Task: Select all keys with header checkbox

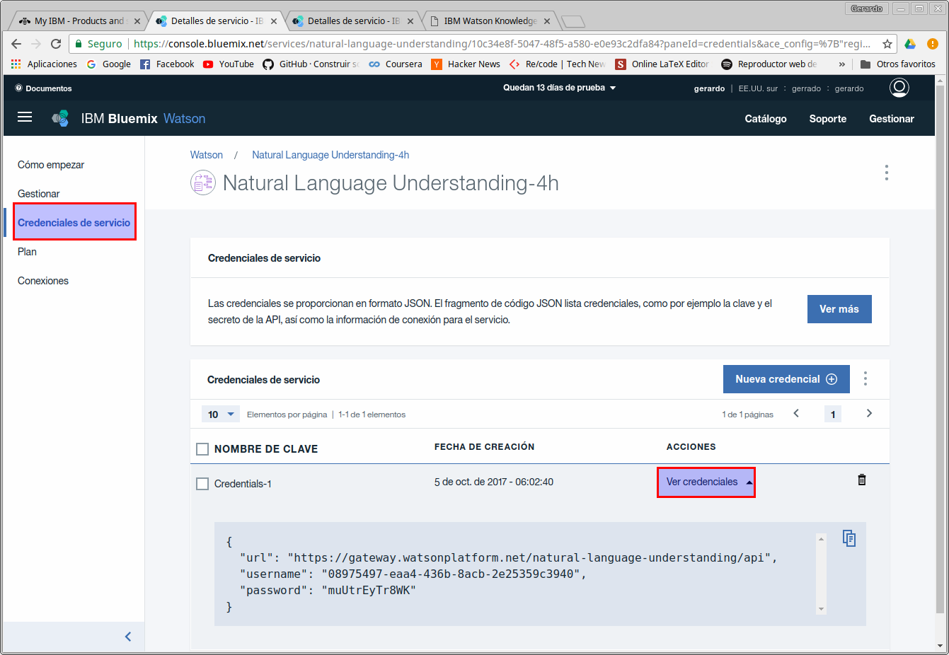Action: pos(202,449)
